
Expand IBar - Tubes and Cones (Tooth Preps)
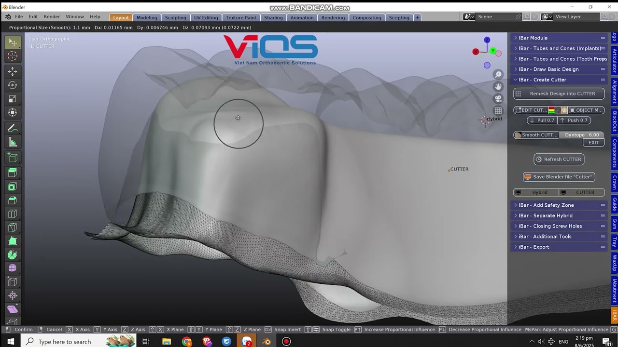[x=559, y=59]
